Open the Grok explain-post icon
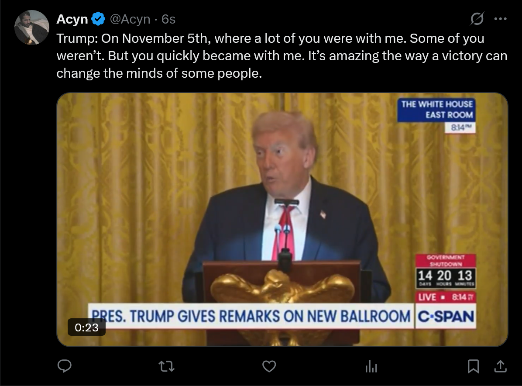This screenshot has height=386, width=522. click(x=477, y=19)
